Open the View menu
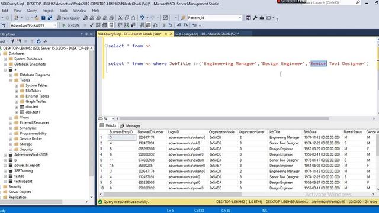The height and width of the screenshot is (213, 379). pos(17,11)
